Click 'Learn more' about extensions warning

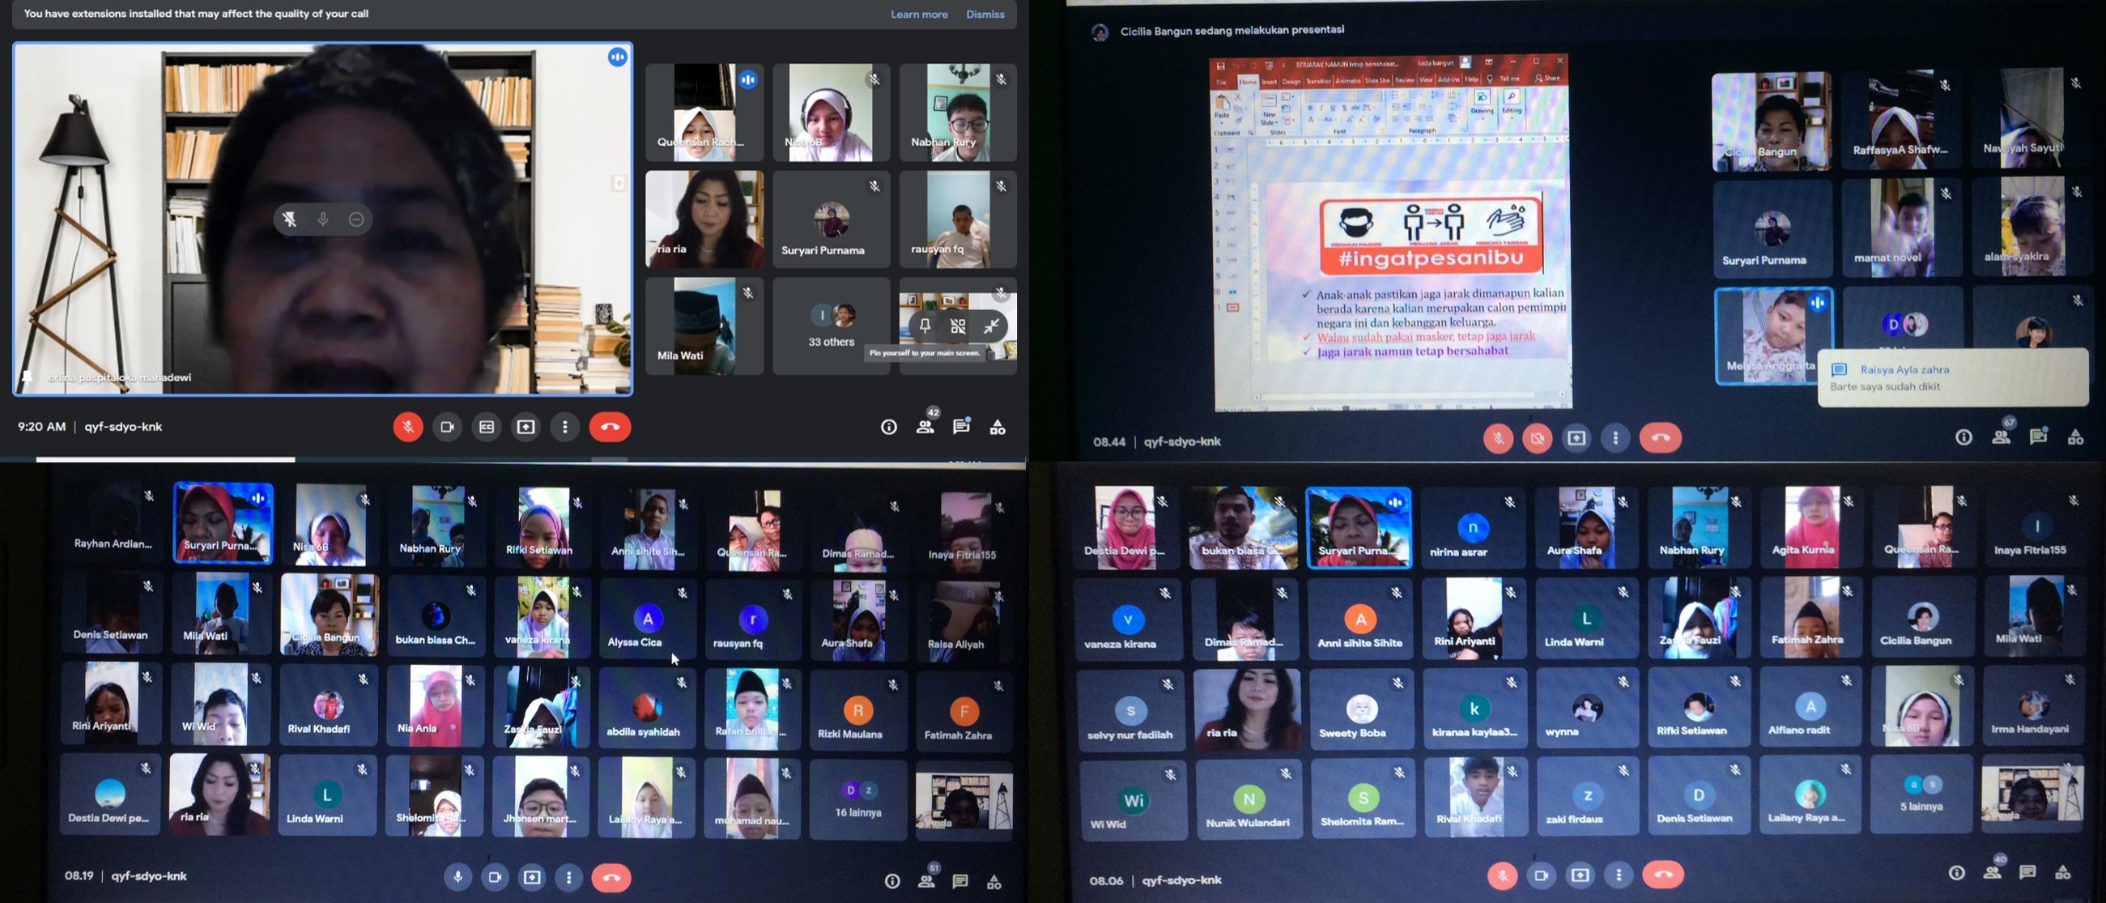(x=919, y=12)
